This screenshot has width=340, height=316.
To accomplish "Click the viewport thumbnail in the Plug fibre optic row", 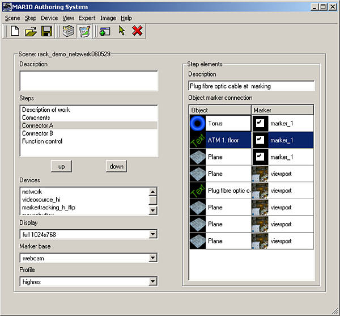I will coord(260,191).
